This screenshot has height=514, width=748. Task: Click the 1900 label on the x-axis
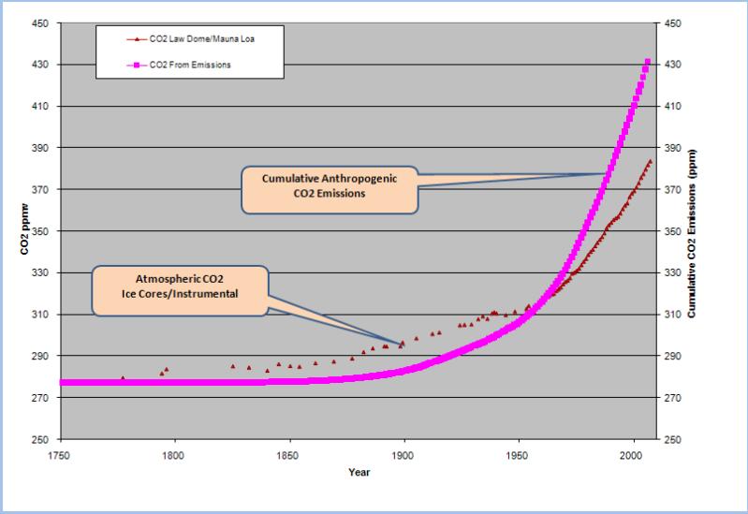[403, 456]
